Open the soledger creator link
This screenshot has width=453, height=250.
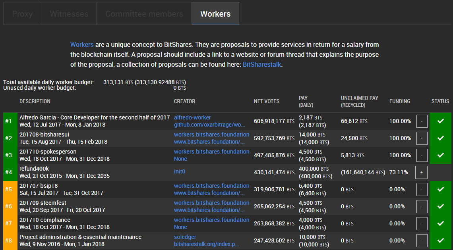[185, 237]
